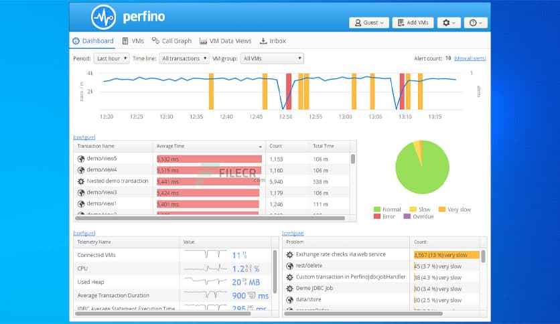Click globe icon next to rest/delete
This screenshot has width=560, height=324.
(289, 266)
